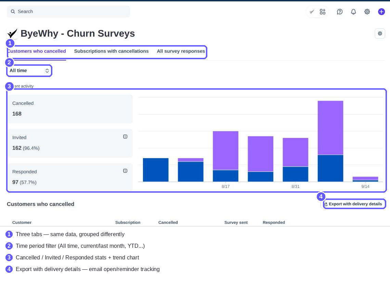Image resolution: width=390 pixels, height=282 pixels.
Task: Select the Customers who cancelled tab
Action: [x=37, y=51]
